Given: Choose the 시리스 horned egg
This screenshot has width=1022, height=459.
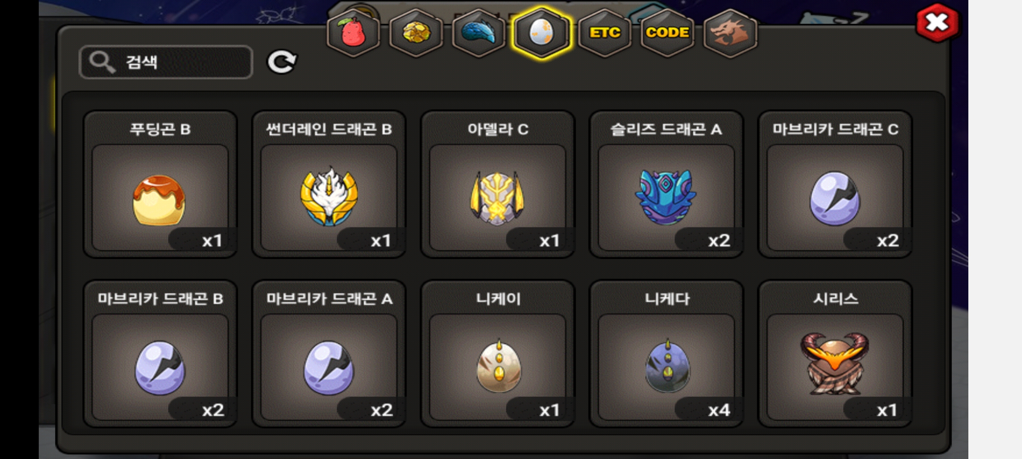Looking at the screenshot, I should [835, 354].
